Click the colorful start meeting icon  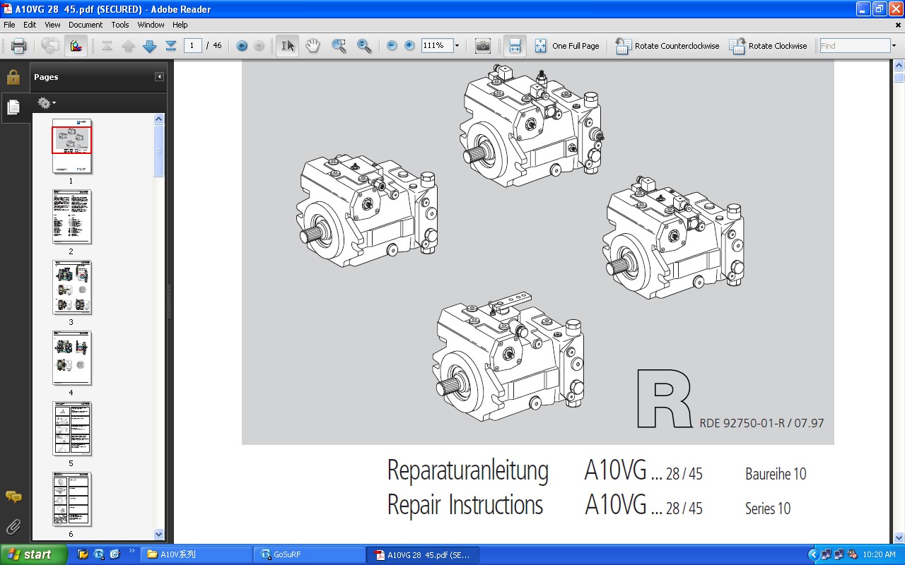click(76, 46)
